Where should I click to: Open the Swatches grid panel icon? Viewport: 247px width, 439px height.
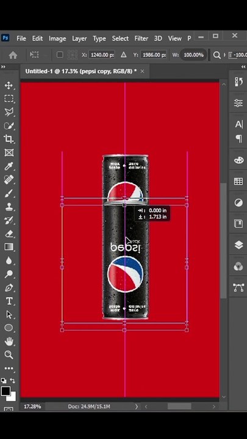(x=238, y=181)
